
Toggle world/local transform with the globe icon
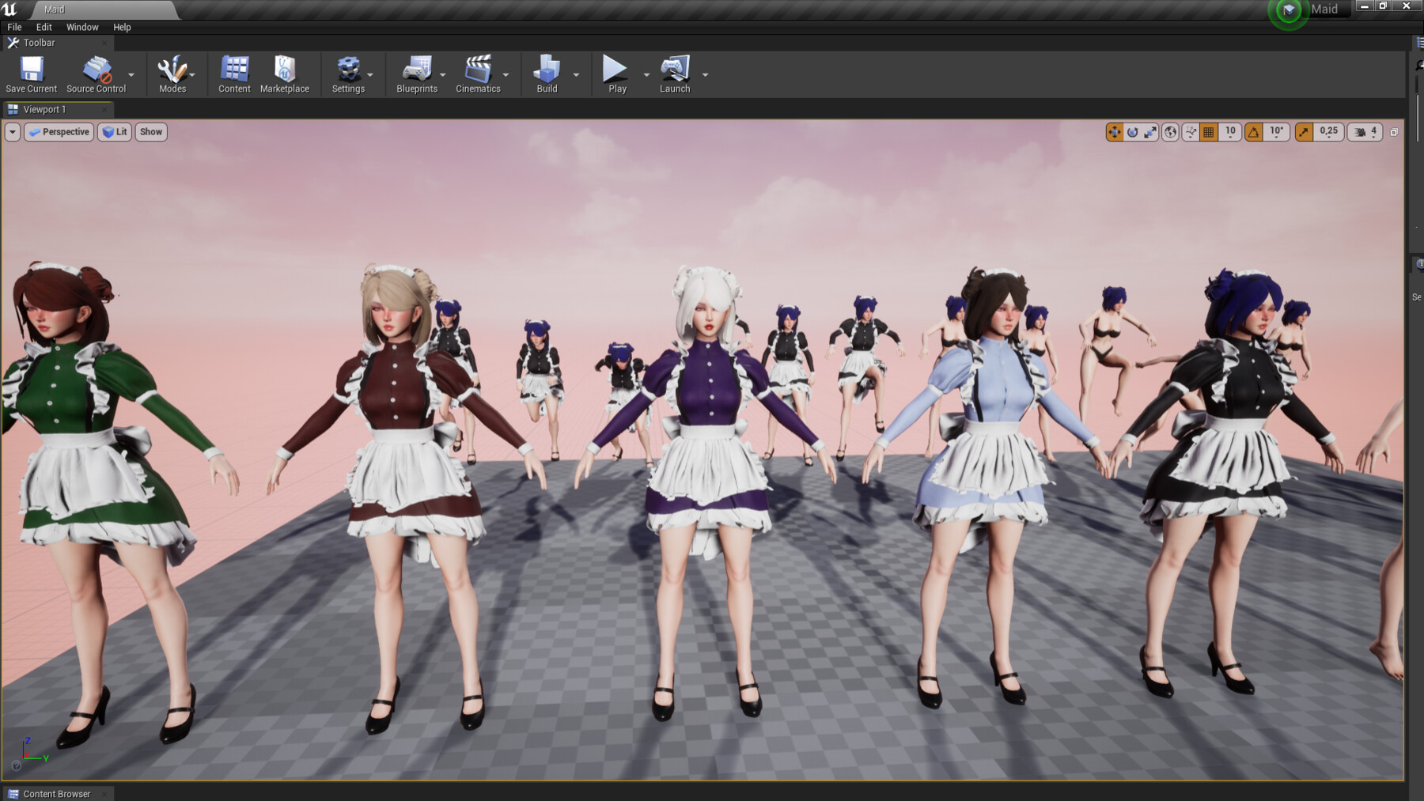pos(1170,132)
